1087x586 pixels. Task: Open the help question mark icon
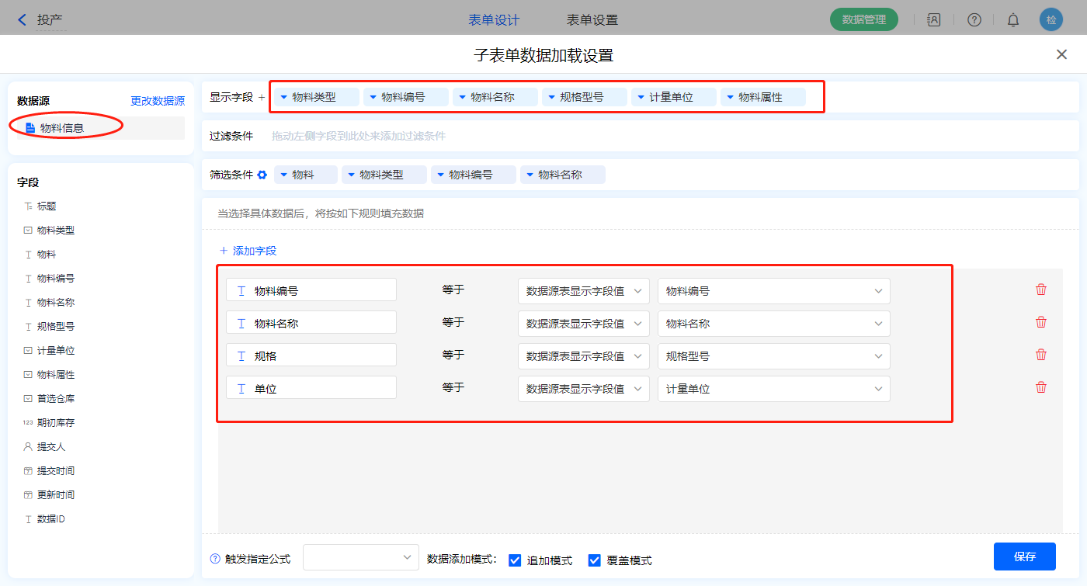pyautogui.click(x=974, y=20)
